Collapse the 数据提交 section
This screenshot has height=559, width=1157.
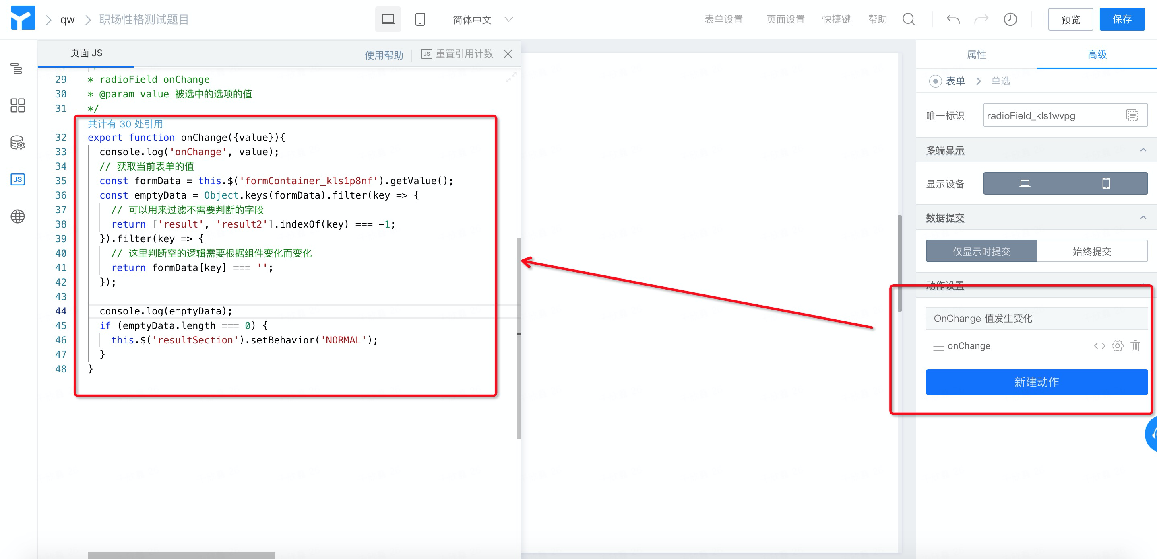1143,218
